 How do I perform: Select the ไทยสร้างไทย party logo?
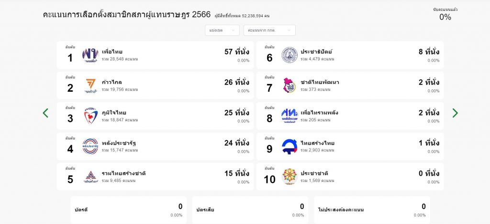click(x=290, y=146)
